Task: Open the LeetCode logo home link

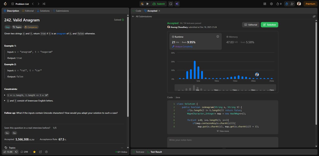Action: 5,4
